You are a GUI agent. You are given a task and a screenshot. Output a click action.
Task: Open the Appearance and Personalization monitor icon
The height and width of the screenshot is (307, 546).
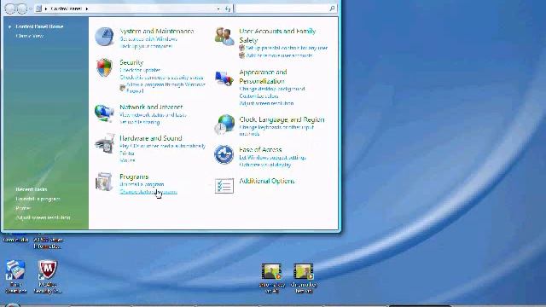[224, 78]
